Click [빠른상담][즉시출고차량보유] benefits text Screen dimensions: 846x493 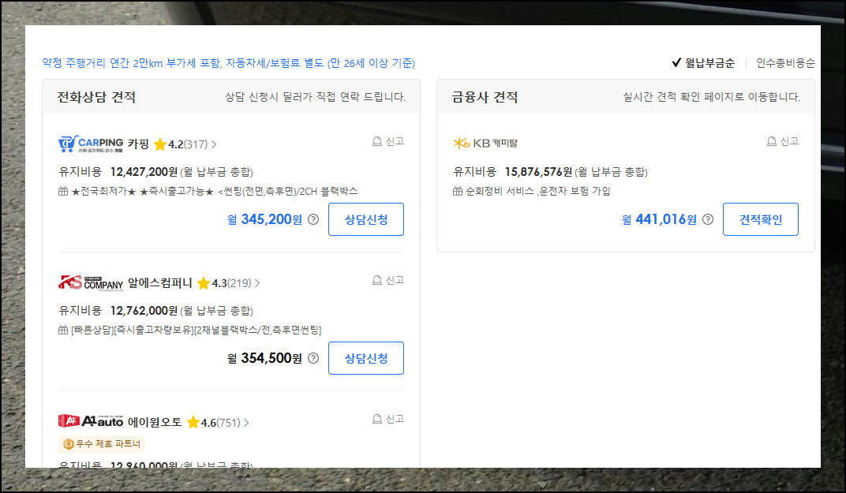197,330
